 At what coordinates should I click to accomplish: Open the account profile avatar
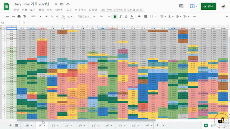pos(224,6)
